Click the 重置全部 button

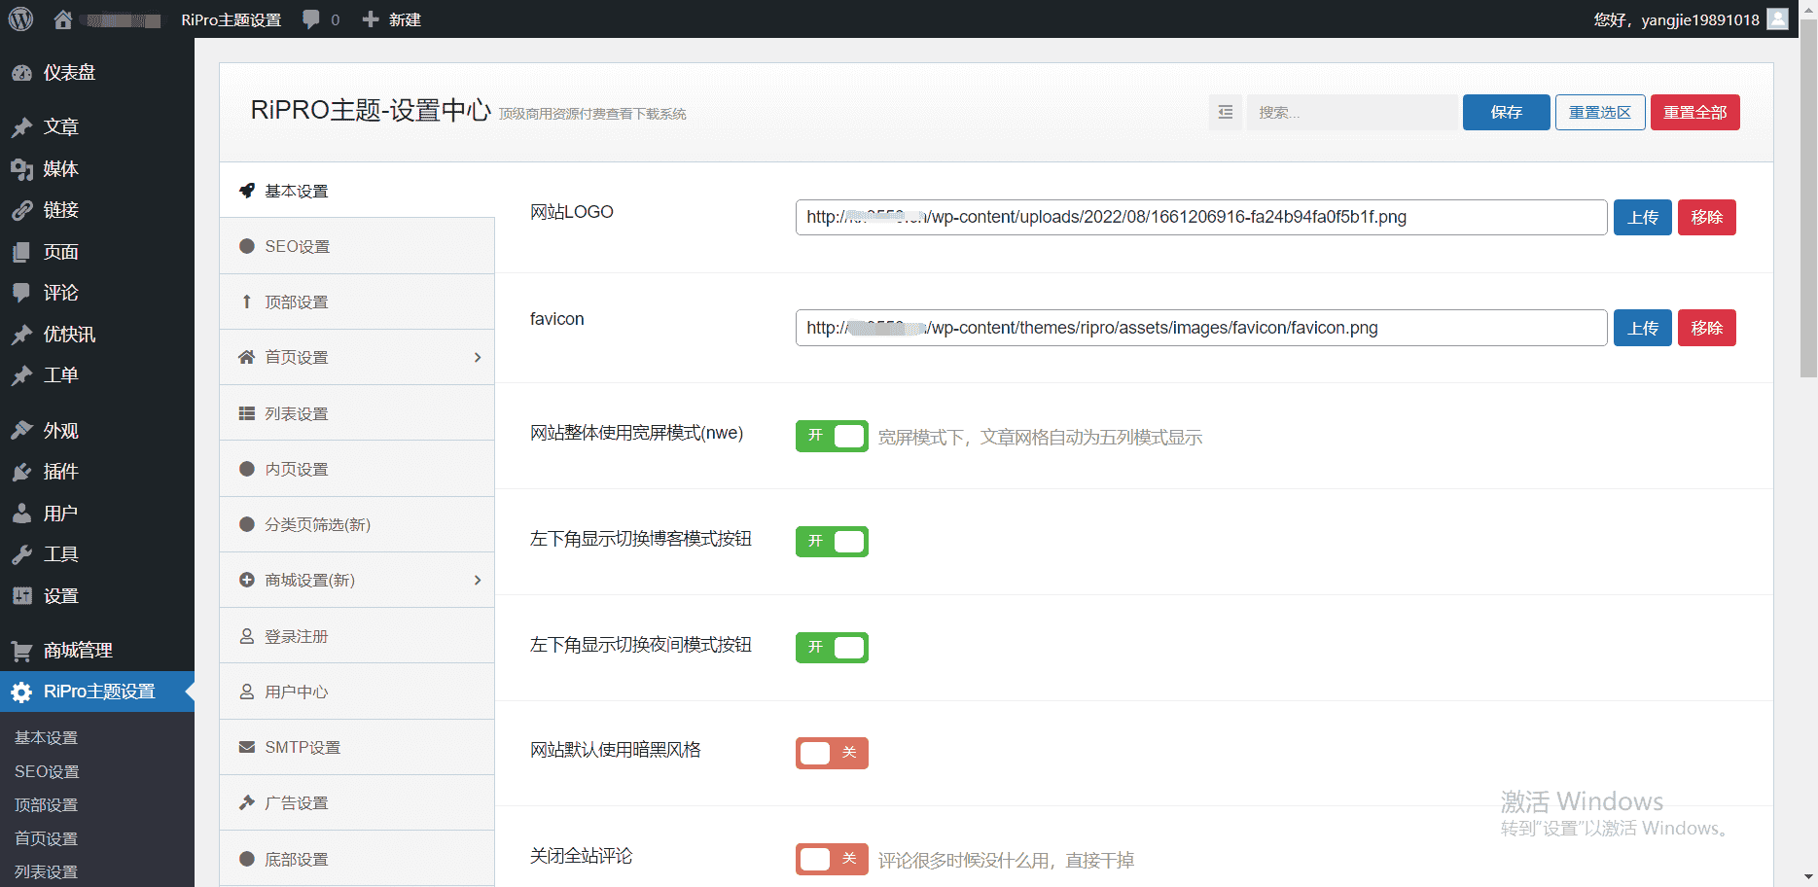(x=1694, y=113)
